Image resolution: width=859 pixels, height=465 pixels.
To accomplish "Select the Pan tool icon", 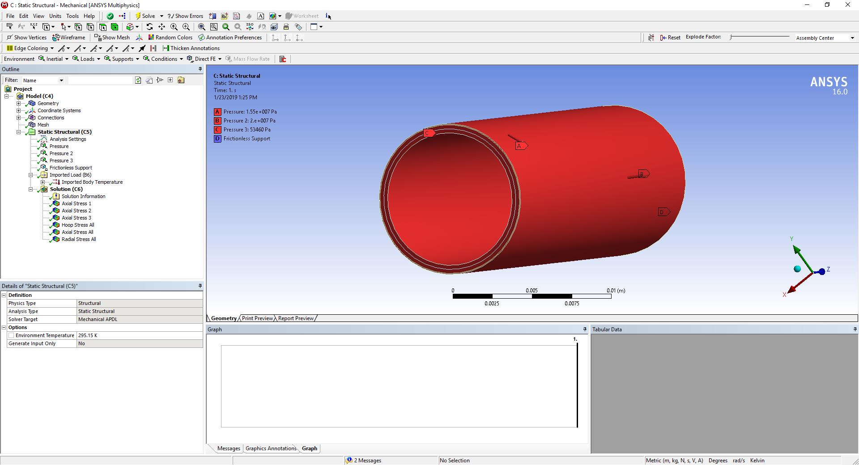I will [162, 27].
